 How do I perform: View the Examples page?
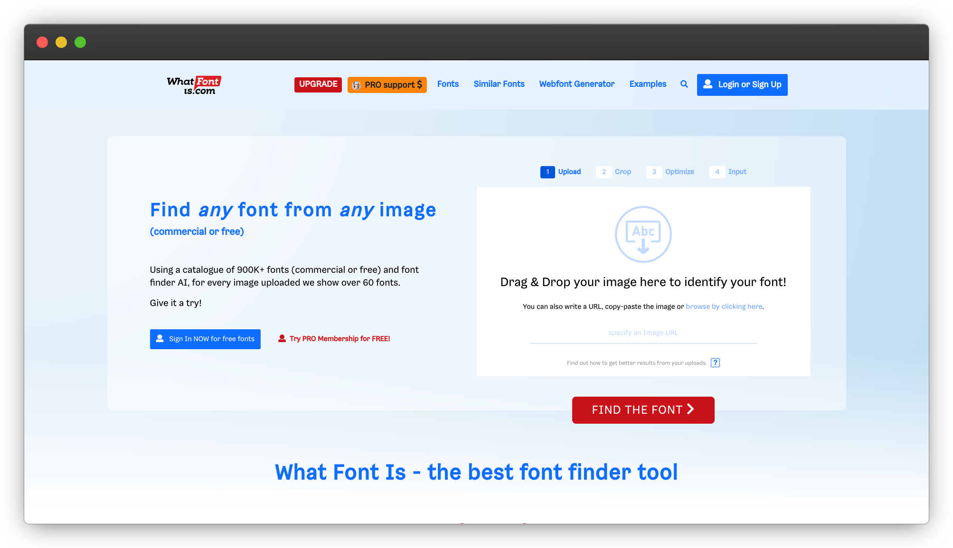648,84
